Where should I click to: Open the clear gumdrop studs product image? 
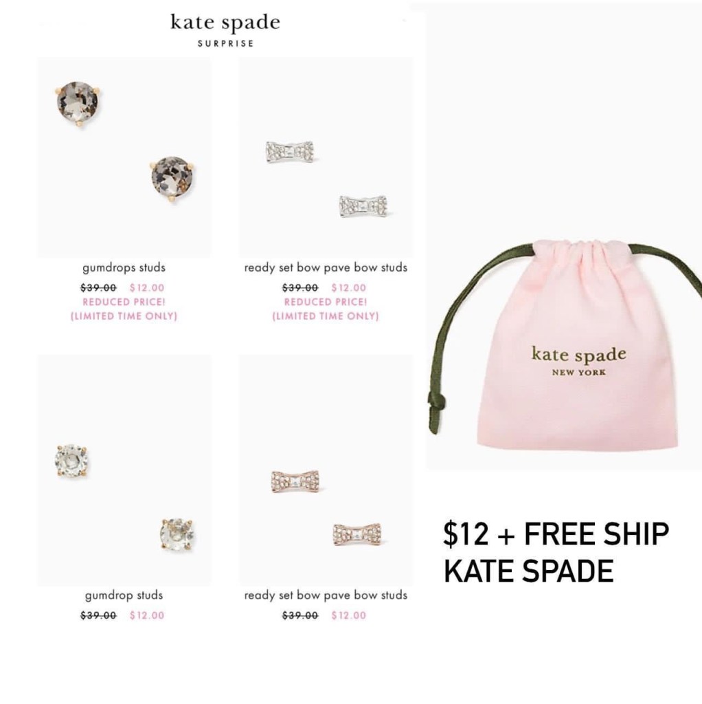(x=124, y=470)
